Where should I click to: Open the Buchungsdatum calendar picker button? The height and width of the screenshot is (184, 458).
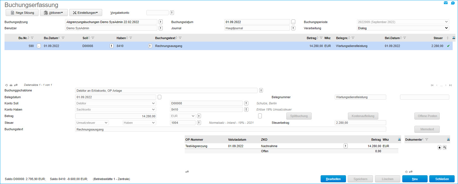click(293, 22)
